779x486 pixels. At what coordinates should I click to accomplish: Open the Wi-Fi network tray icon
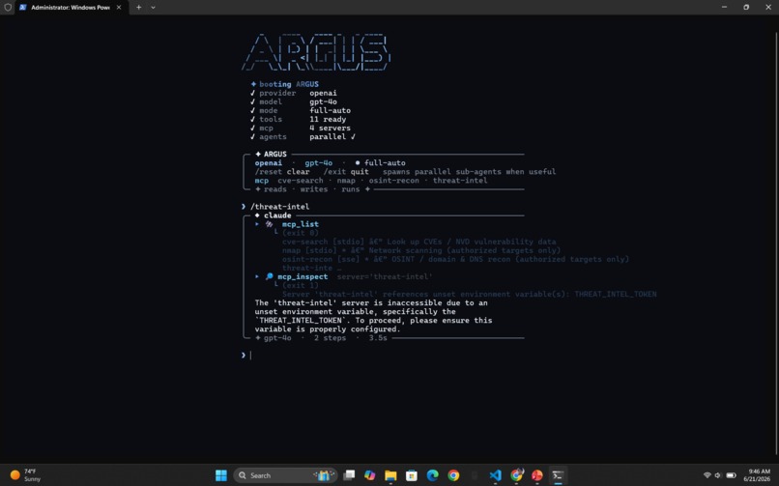707,475
